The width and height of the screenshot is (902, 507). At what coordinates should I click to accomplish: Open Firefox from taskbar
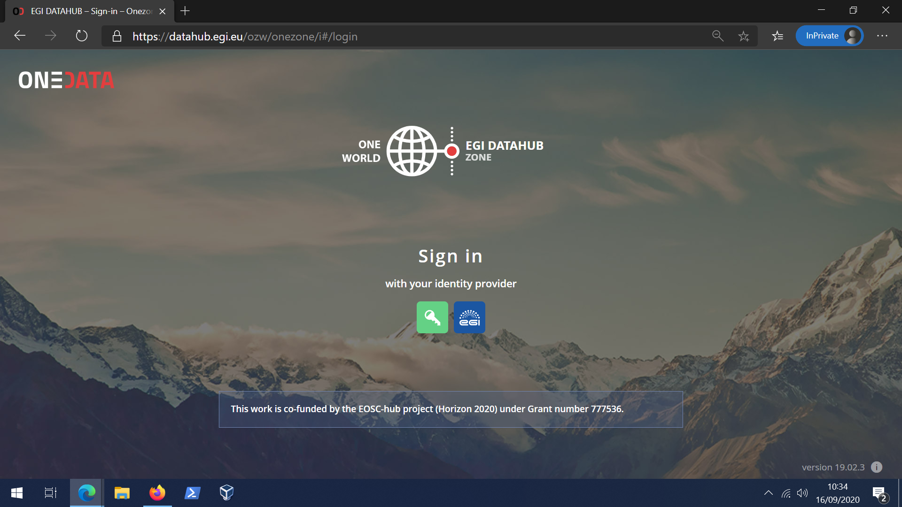(157, 493)
